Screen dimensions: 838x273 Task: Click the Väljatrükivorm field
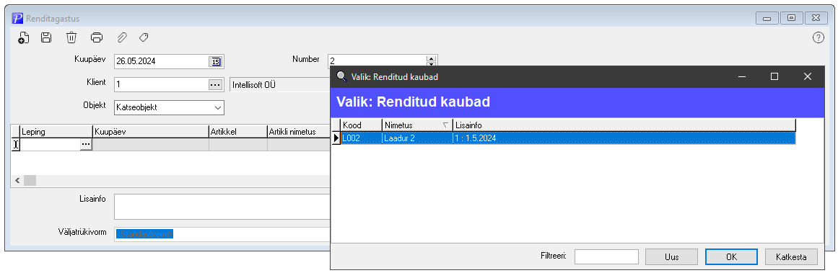pos(222,234)
